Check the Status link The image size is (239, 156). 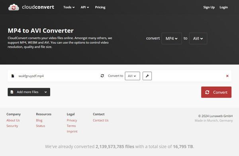coord(40,126)
